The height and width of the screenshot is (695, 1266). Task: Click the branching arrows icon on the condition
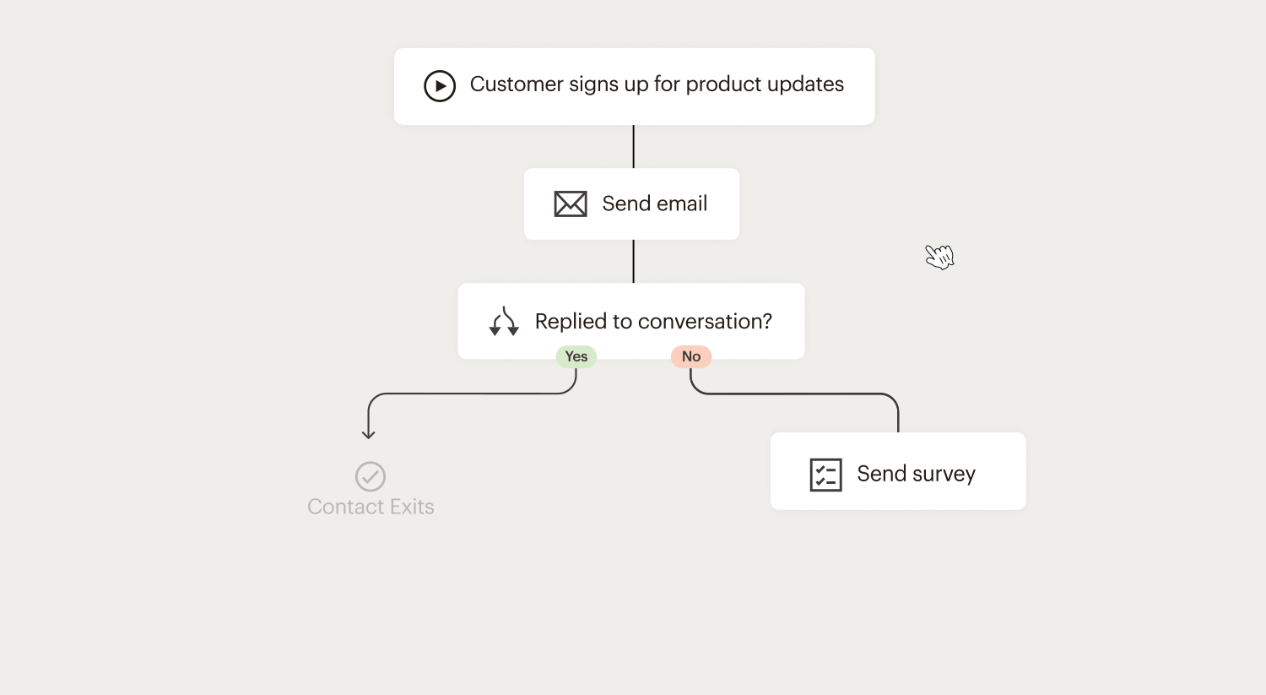tap(504, 322)
